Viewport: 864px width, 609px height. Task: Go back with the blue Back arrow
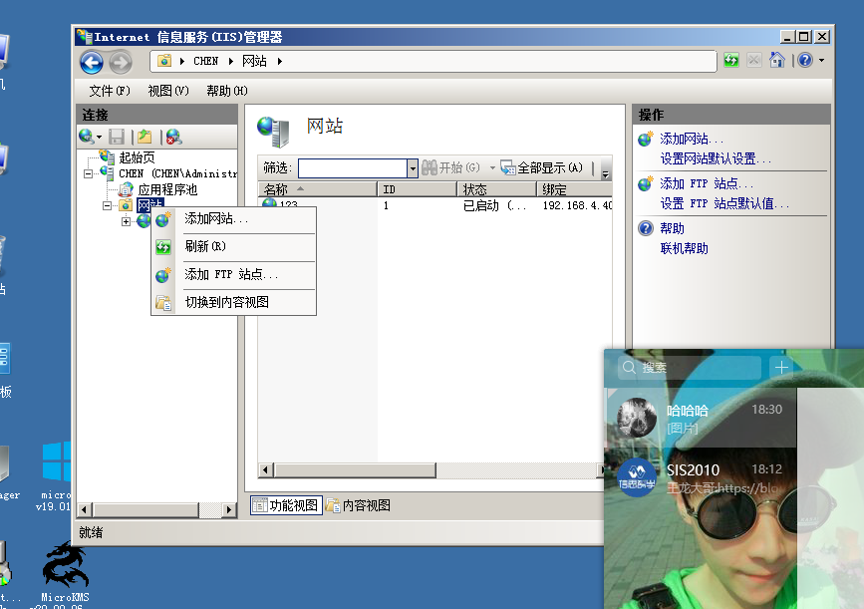(92, 62)
